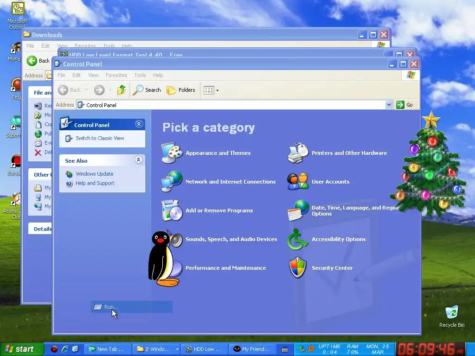Expand the 2 Windows taskbar group arrow
The image size is (475, 356).
pyautogui.click(x=177, y=349)
